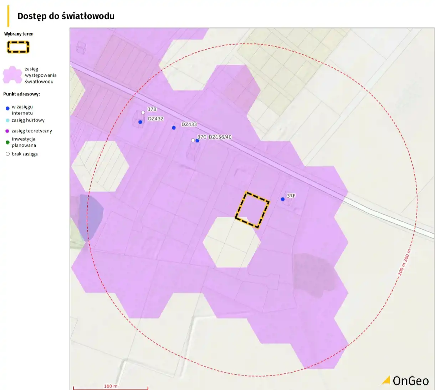Select the white no-coverage marker at 37B
435x390 pixels.
point(143,113)
